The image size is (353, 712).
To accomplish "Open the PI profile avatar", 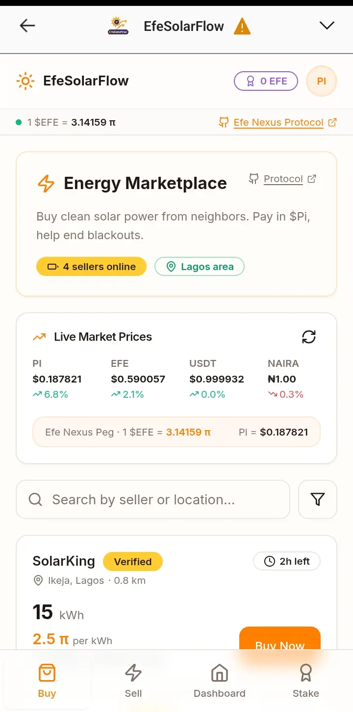I will [321, 81].
